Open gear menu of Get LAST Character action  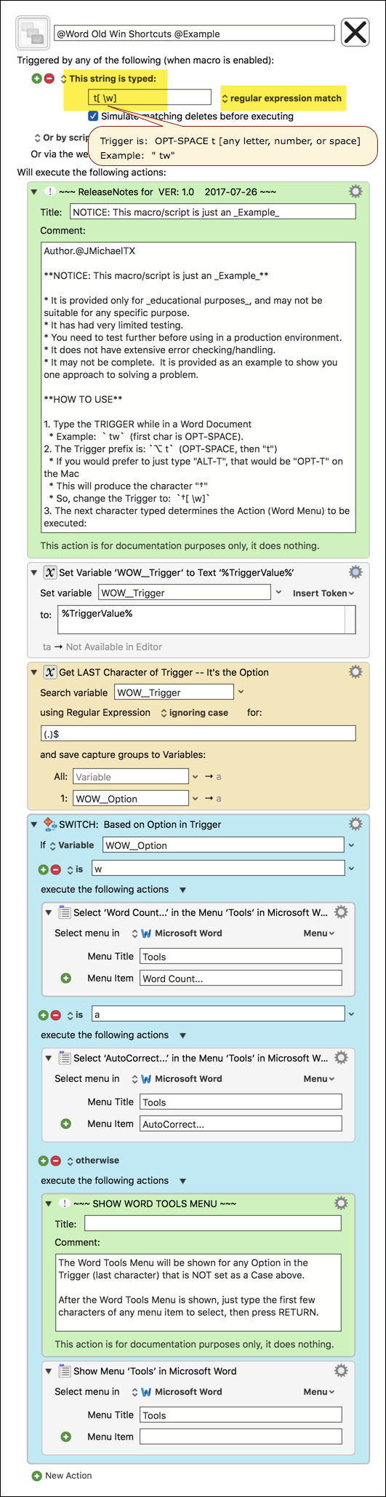click(x=355, y=671)
